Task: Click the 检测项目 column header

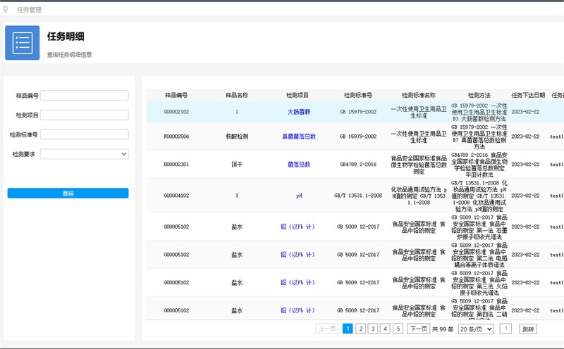Action: 298,95
